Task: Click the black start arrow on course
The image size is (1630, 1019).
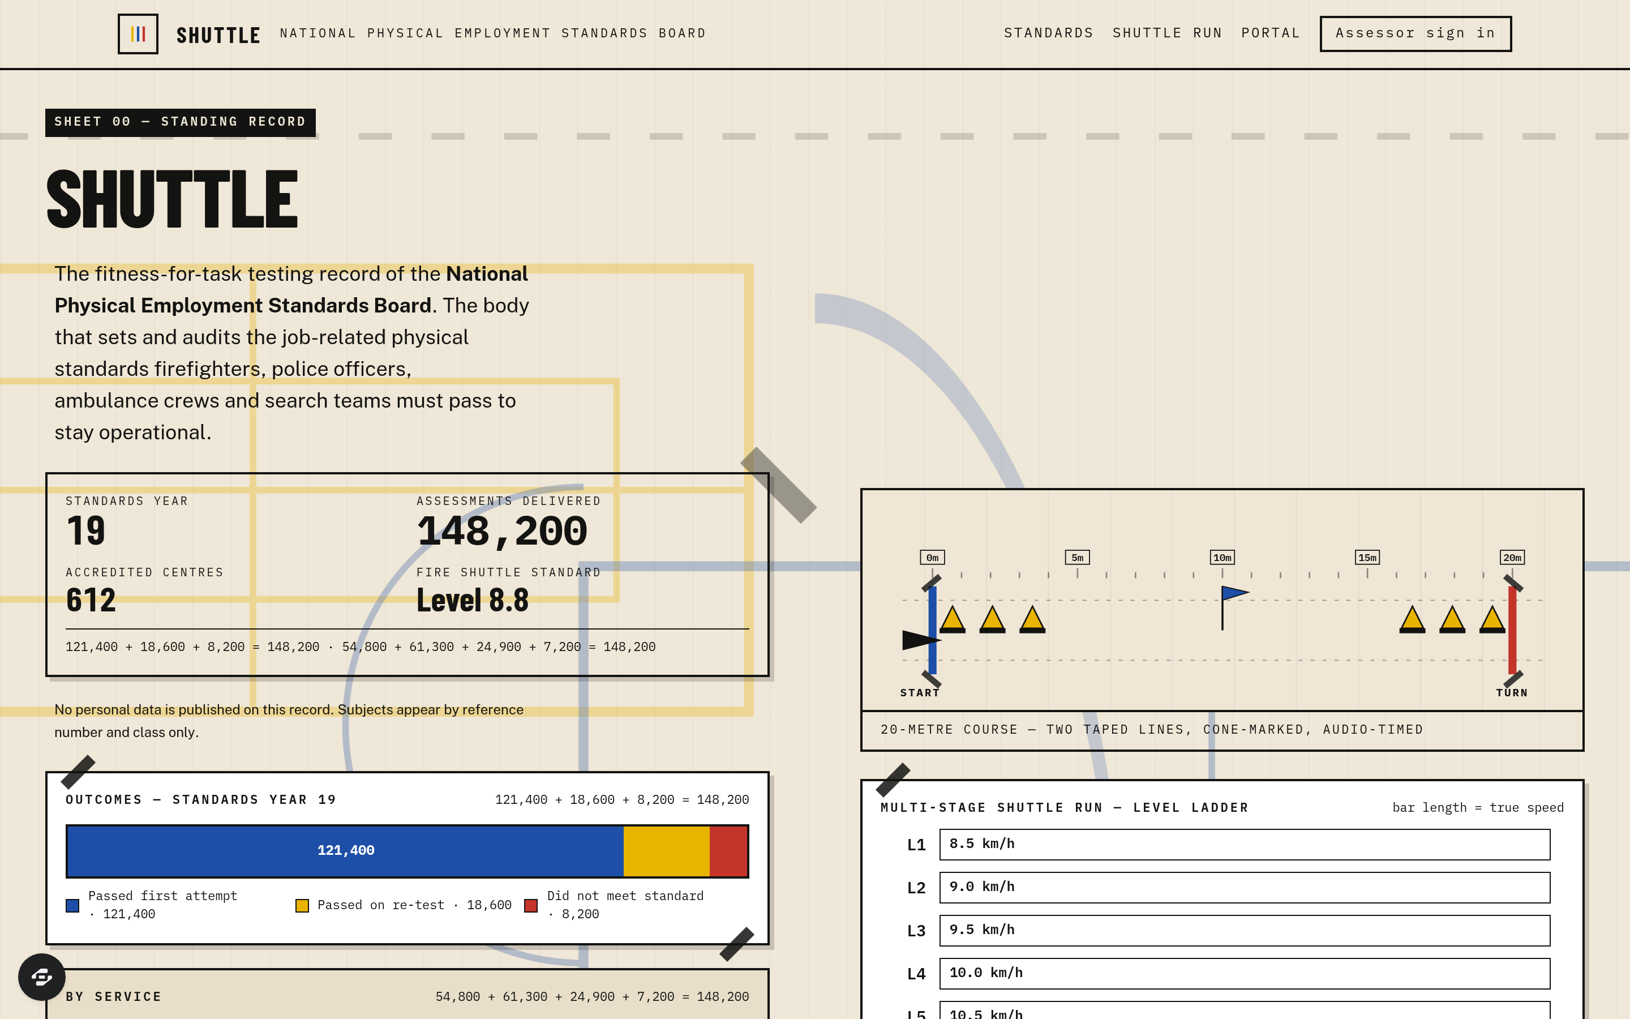Action: coord(921,640)
